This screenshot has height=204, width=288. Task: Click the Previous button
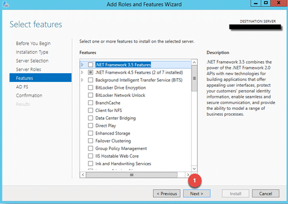(x=167, y=193)
